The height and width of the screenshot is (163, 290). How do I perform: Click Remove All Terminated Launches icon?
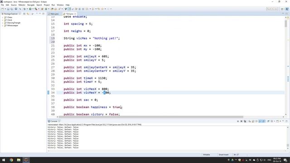click(x=245, y=121)
